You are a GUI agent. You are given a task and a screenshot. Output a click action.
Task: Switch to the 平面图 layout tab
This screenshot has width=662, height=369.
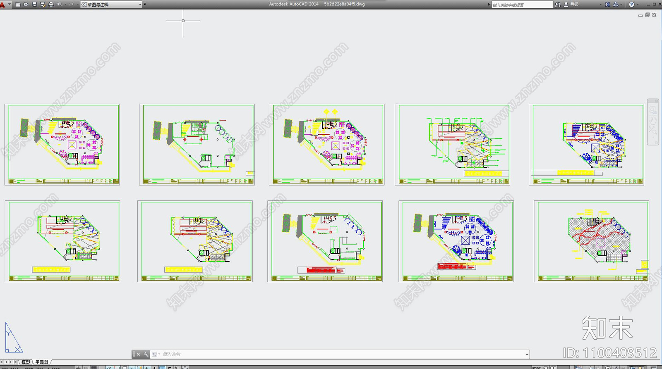pyautogui.click(x=41, y=362)
